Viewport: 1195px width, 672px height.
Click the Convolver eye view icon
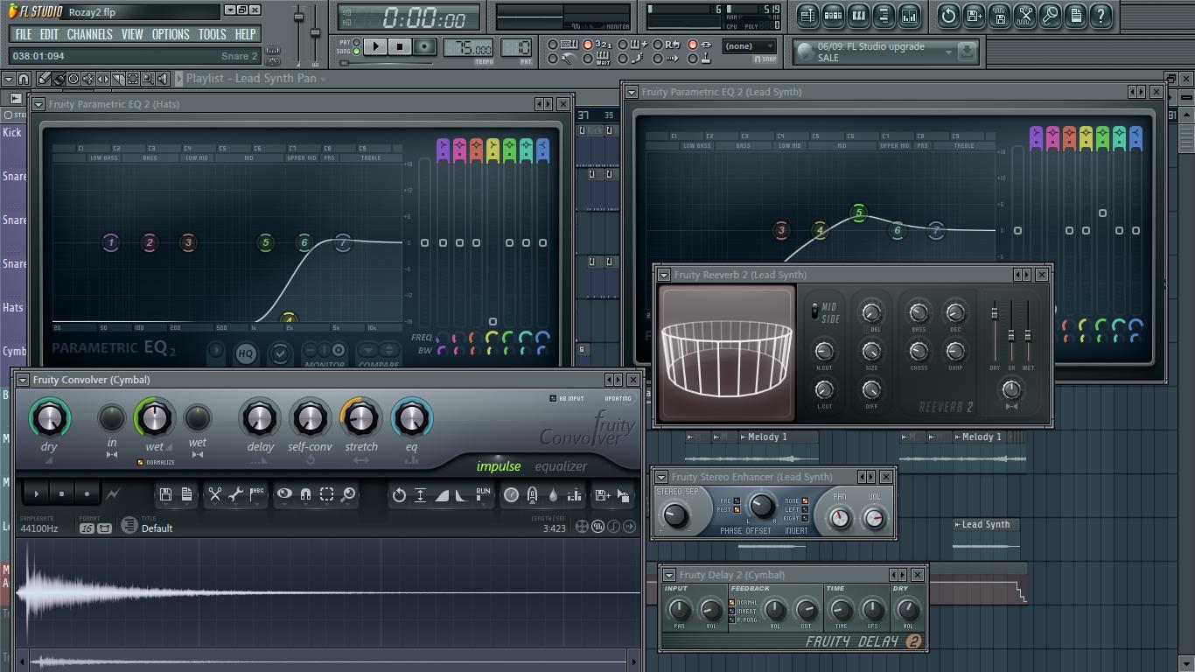[284, 494]
